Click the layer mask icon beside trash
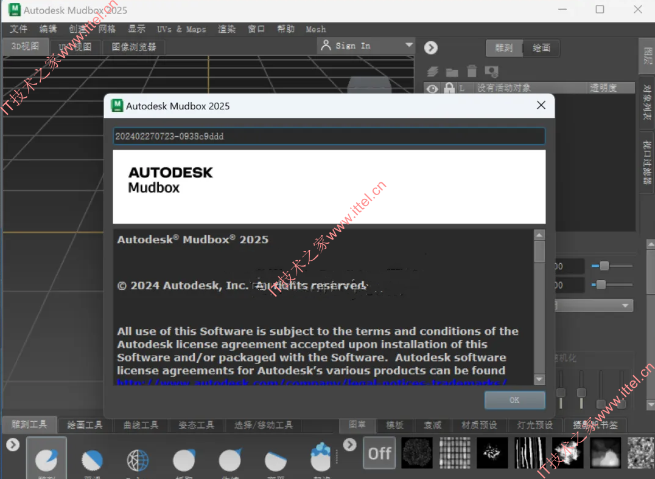Image resolution: width=655 pixels, height=479 pixels. pyautogui.click(x=491, y=72)
